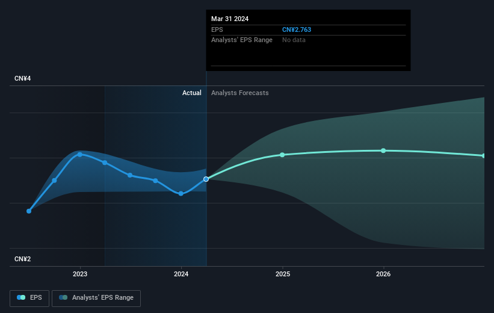Click the Analysts Forecasts section label
Image resolution: width=494 pixels, height=313 pixels.
pyautogui.click(x=239, y=93)
